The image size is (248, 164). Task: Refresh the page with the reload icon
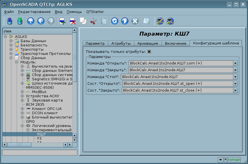pyautogui.click(x=115, y=21)
